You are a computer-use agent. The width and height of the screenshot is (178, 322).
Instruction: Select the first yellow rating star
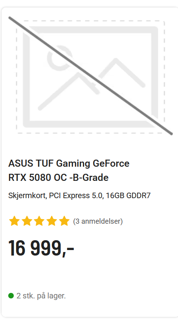(x=15, y=221)
